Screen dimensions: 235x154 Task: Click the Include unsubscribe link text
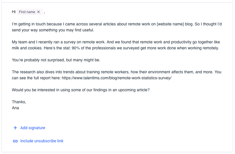(42, 141)
